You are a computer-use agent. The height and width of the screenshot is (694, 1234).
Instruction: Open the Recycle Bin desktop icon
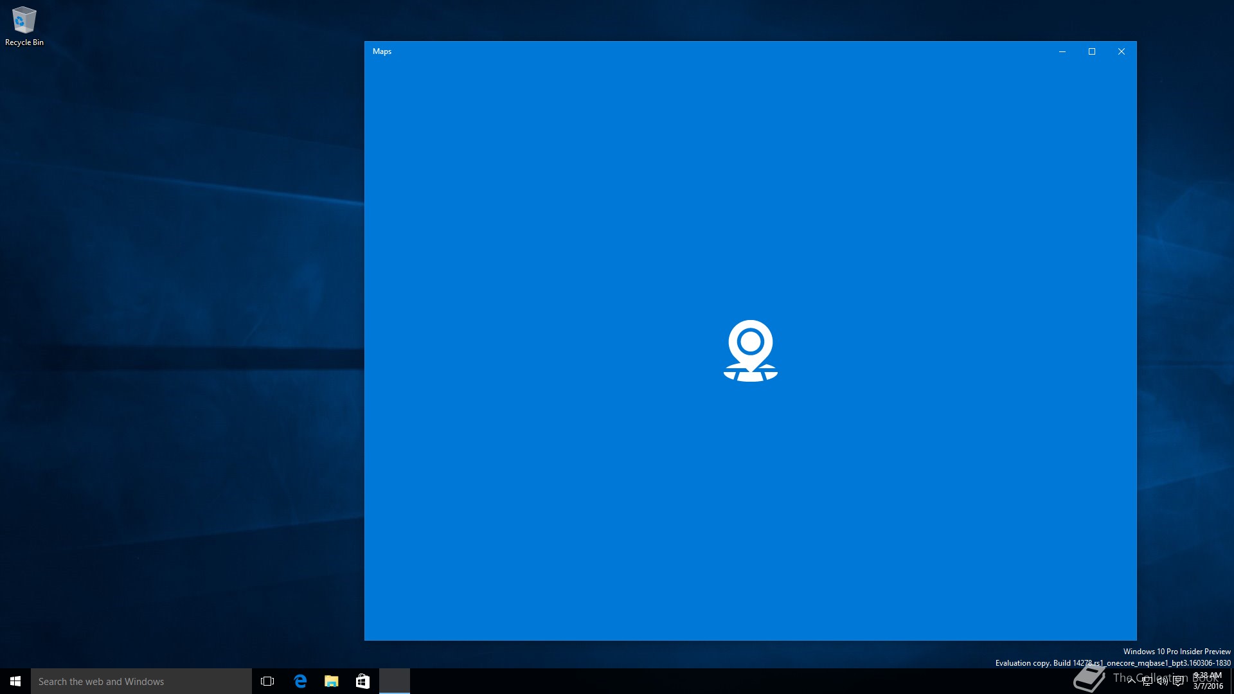24,26
